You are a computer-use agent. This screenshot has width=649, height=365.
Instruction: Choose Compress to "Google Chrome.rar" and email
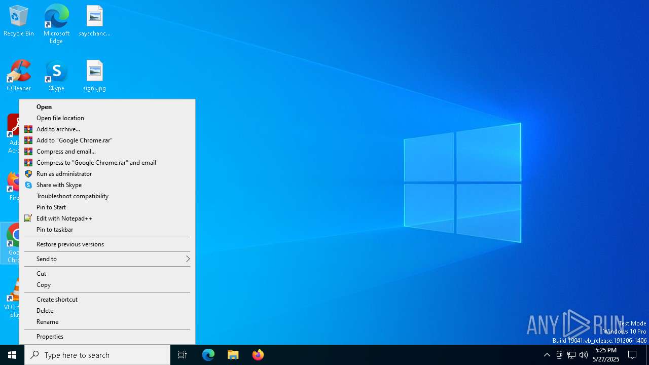tap(107, 163)
